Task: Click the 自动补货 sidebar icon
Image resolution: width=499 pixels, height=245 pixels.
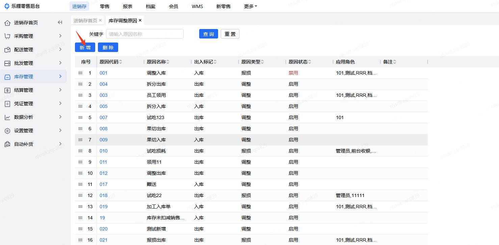Action: tap(7, 144)
